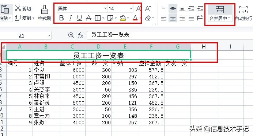The image size is (253, 136).
Task: Open the Name Box A1 dropdown
Action: [x=49, y=36]
